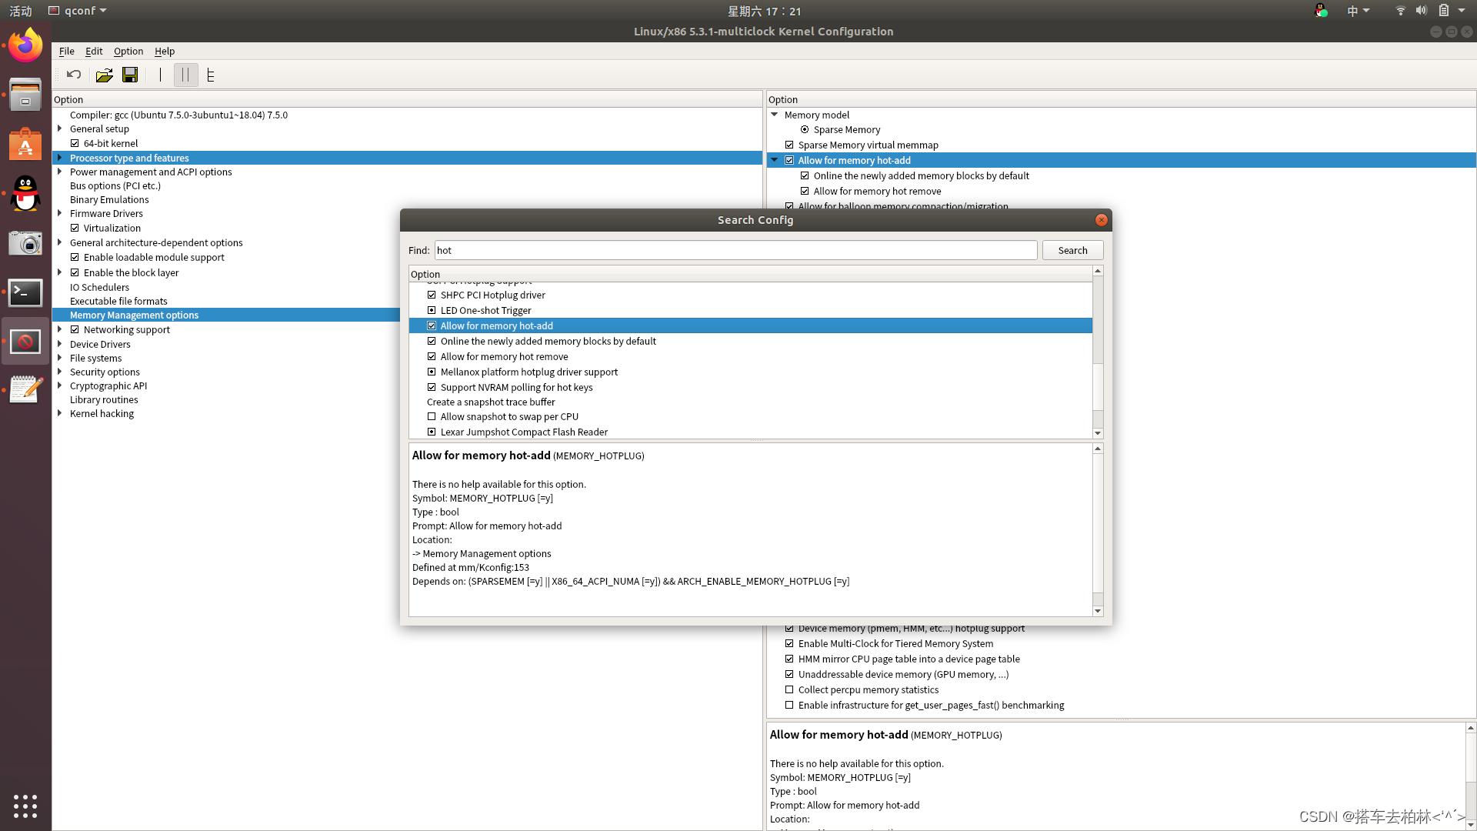Image resolution: width=1477 pixels, height=831 pixels.
Task: Scroll the search results list
Action: click(1098, 351)
